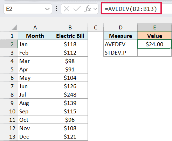
Task: Select column B header
Action: 70,28
